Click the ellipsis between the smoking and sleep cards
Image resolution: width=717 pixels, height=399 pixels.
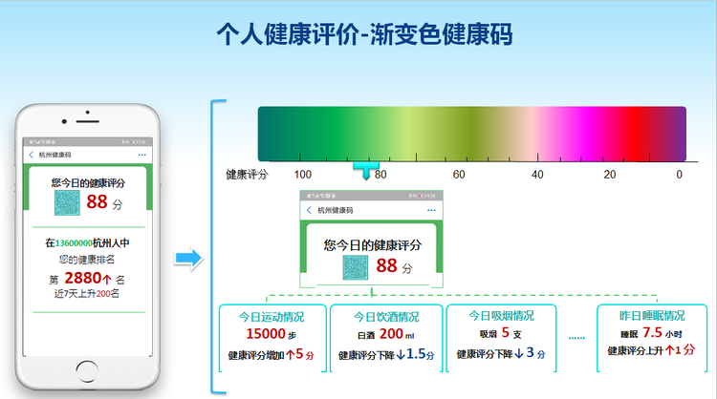576,338
